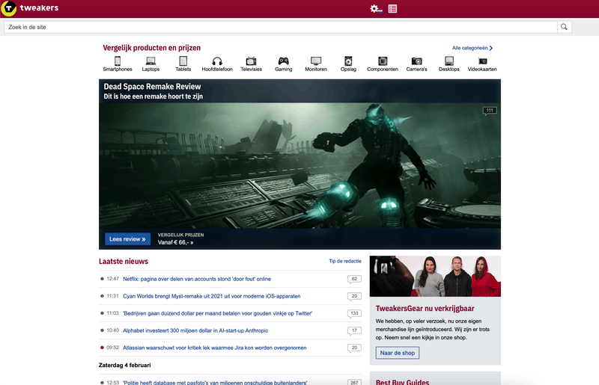This screenshot has height=385, width=599.
Task: Open the Televisies category icon
Action: click(251, 61)
